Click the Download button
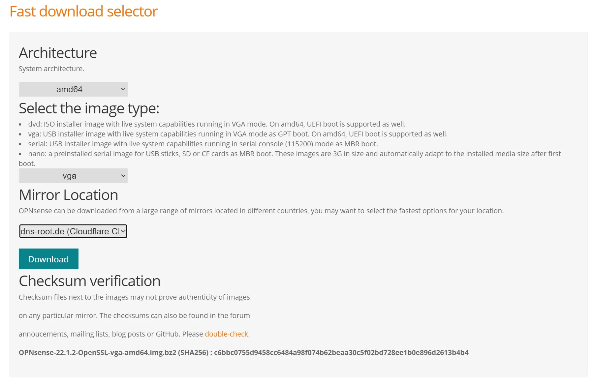 tap(48, 259)
